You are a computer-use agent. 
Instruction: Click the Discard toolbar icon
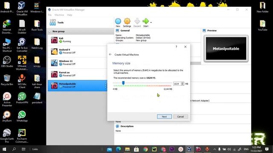(137, 23)
